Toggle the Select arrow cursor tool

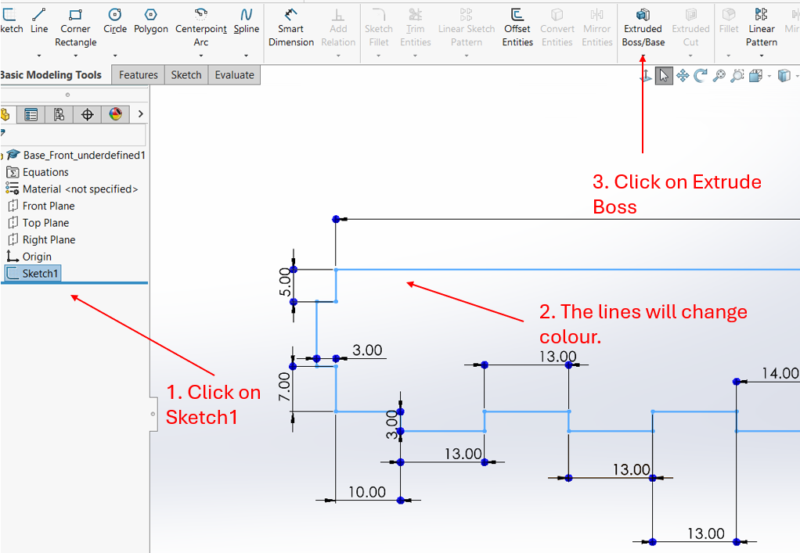664,75
